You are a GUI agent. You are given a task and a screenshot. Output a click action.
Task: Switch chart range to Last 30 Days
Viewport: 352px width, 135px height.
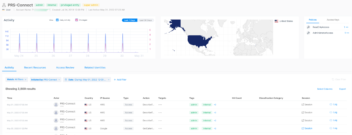pos(146,20)
